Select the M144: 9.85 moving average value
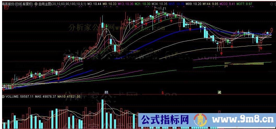This screenshot has height=129, width=276. [210, 4]
